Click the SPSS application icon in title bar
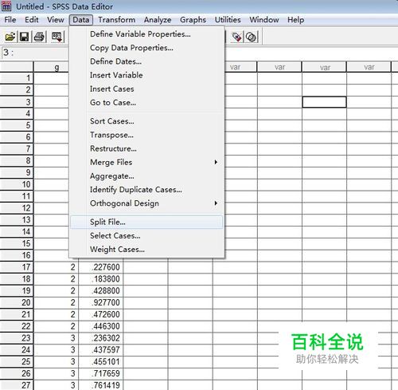 6,6
